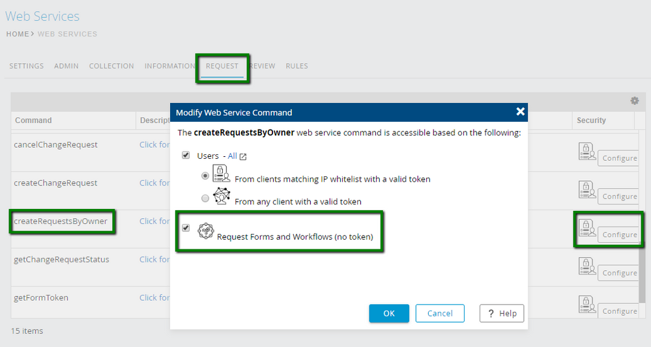
Task: Click security icon in getChangeRequestStatus row
Action: (586, 266)
